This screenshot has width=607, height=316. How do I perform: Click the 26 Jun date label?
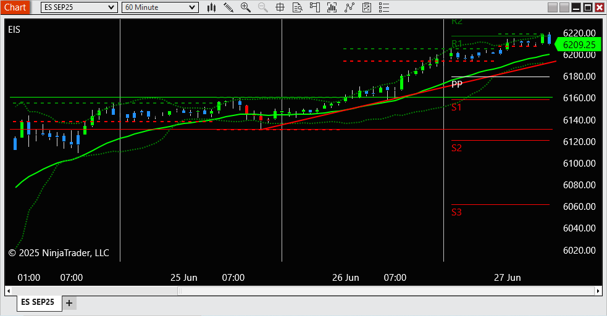346,278
